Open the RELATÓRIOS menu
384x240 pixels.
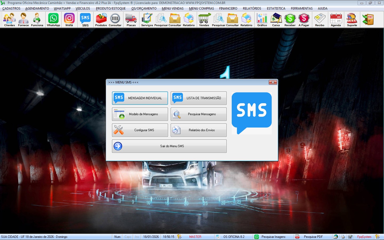[x=252, y=9]
